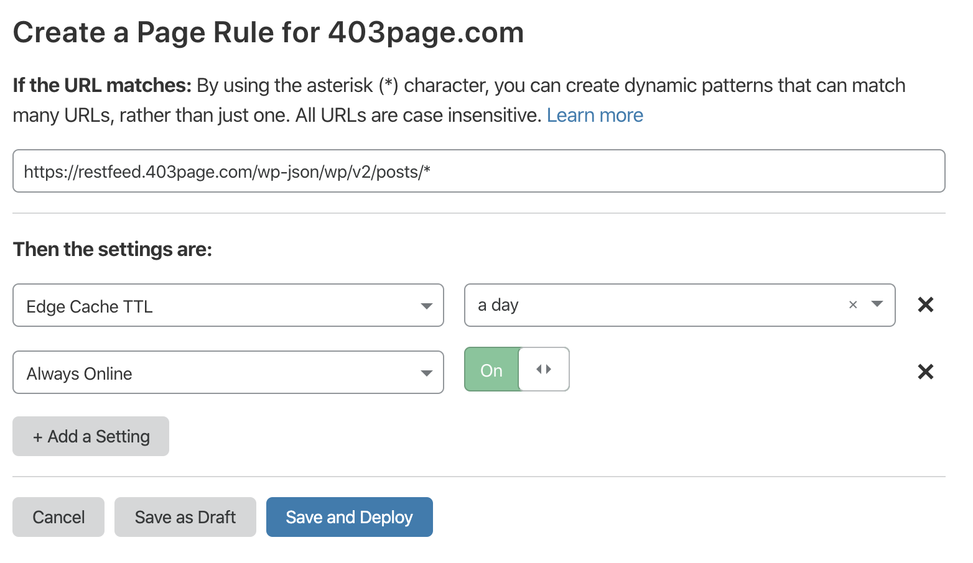Expand the 'a day' value dropdown
The height and width of the screenshot is (563, 973).
point(877,304)
